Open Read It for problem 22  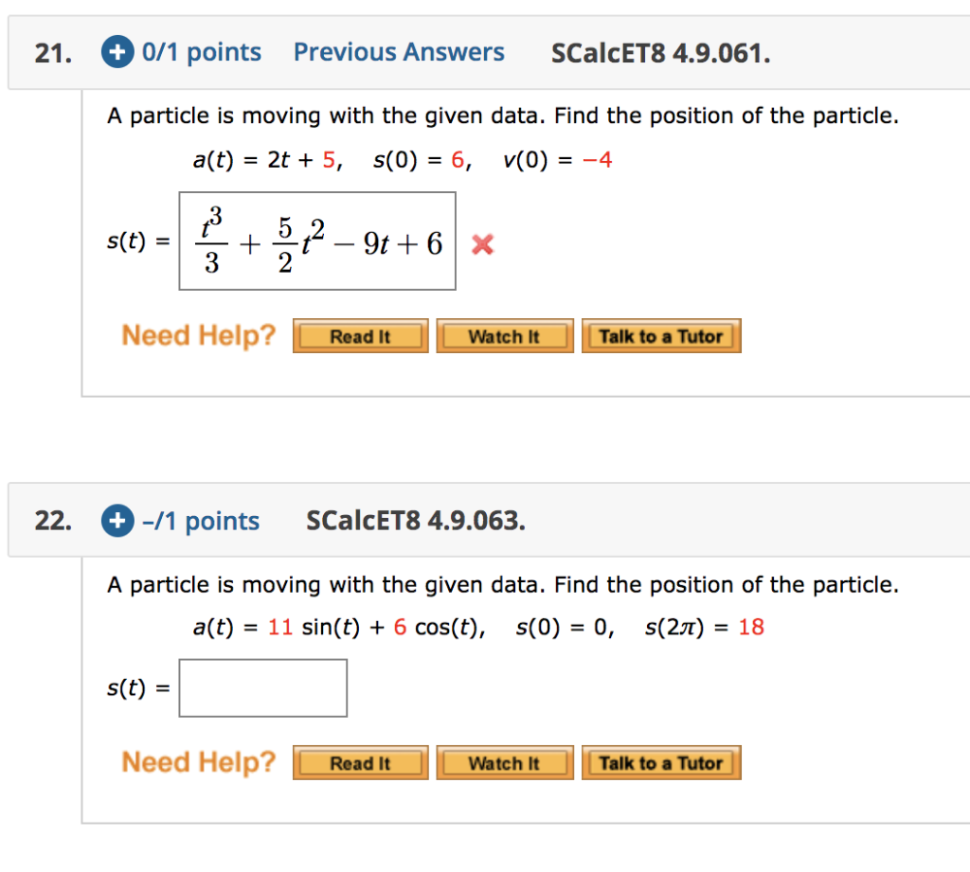point(360,762)
